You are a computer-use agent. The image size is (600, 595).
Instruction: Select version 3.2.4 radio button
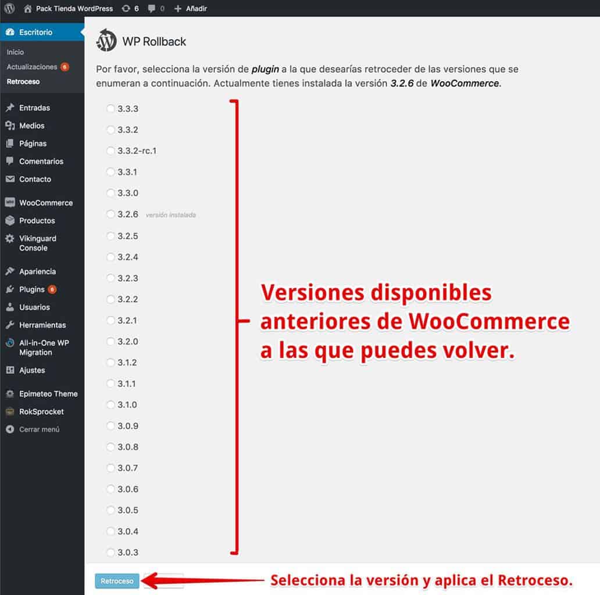tap(110, 257)
